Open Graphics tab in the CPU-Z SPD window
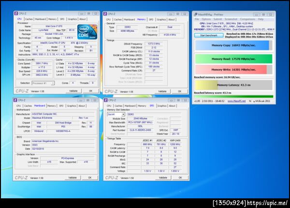 (162, 106)
